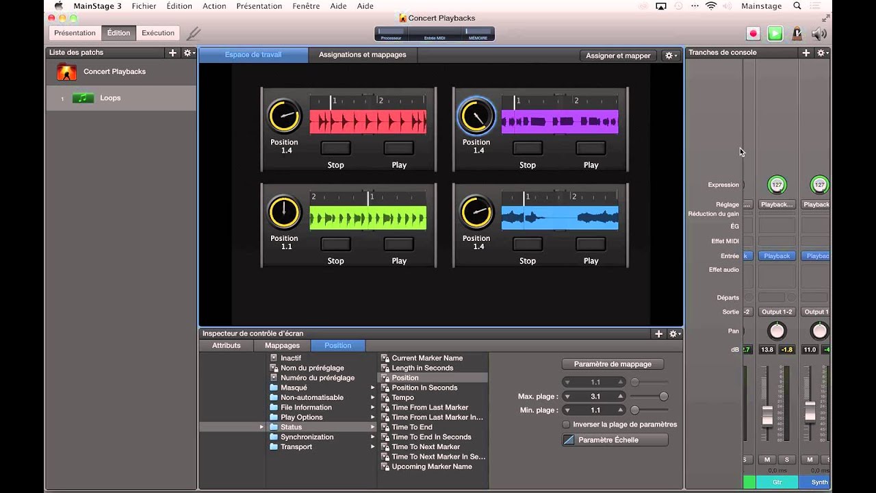This screenshot has width=876, height=493.
Task: Enable Inverser la plage de paramètres checkbox
Action: (566, 425)
